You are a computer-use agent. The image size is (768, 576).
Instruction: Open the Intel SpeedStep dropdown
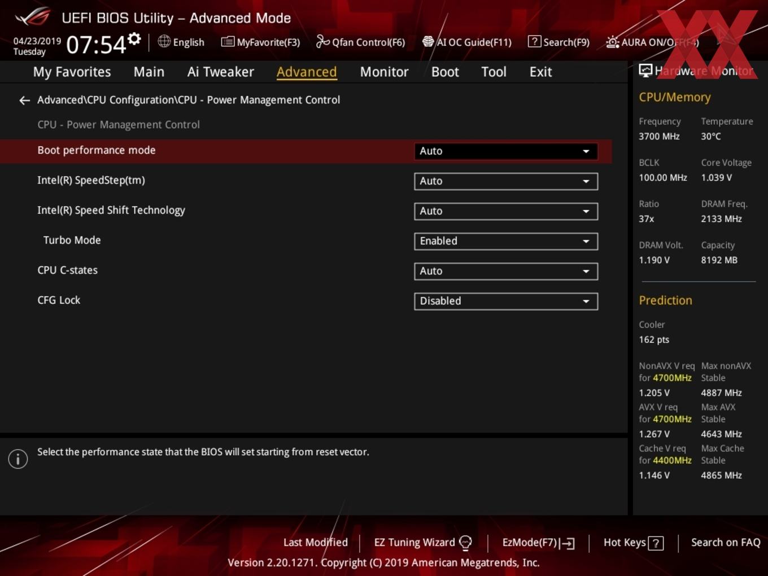pos(506,181)
